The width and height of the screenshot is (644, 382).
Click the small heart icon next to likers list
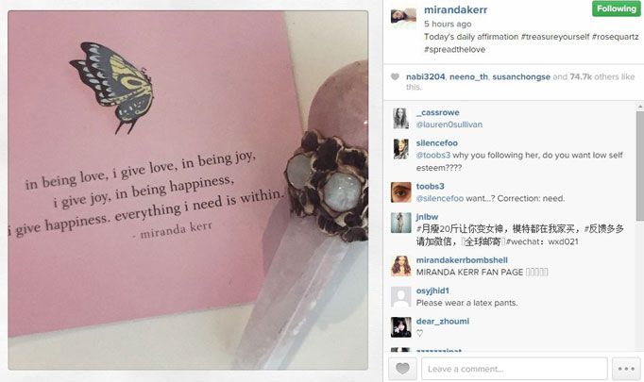tap(395, 76)
